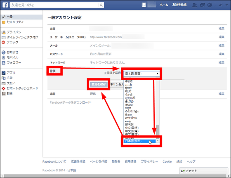Edit the 名前 row
231x178 pixels.
(222, 28)
